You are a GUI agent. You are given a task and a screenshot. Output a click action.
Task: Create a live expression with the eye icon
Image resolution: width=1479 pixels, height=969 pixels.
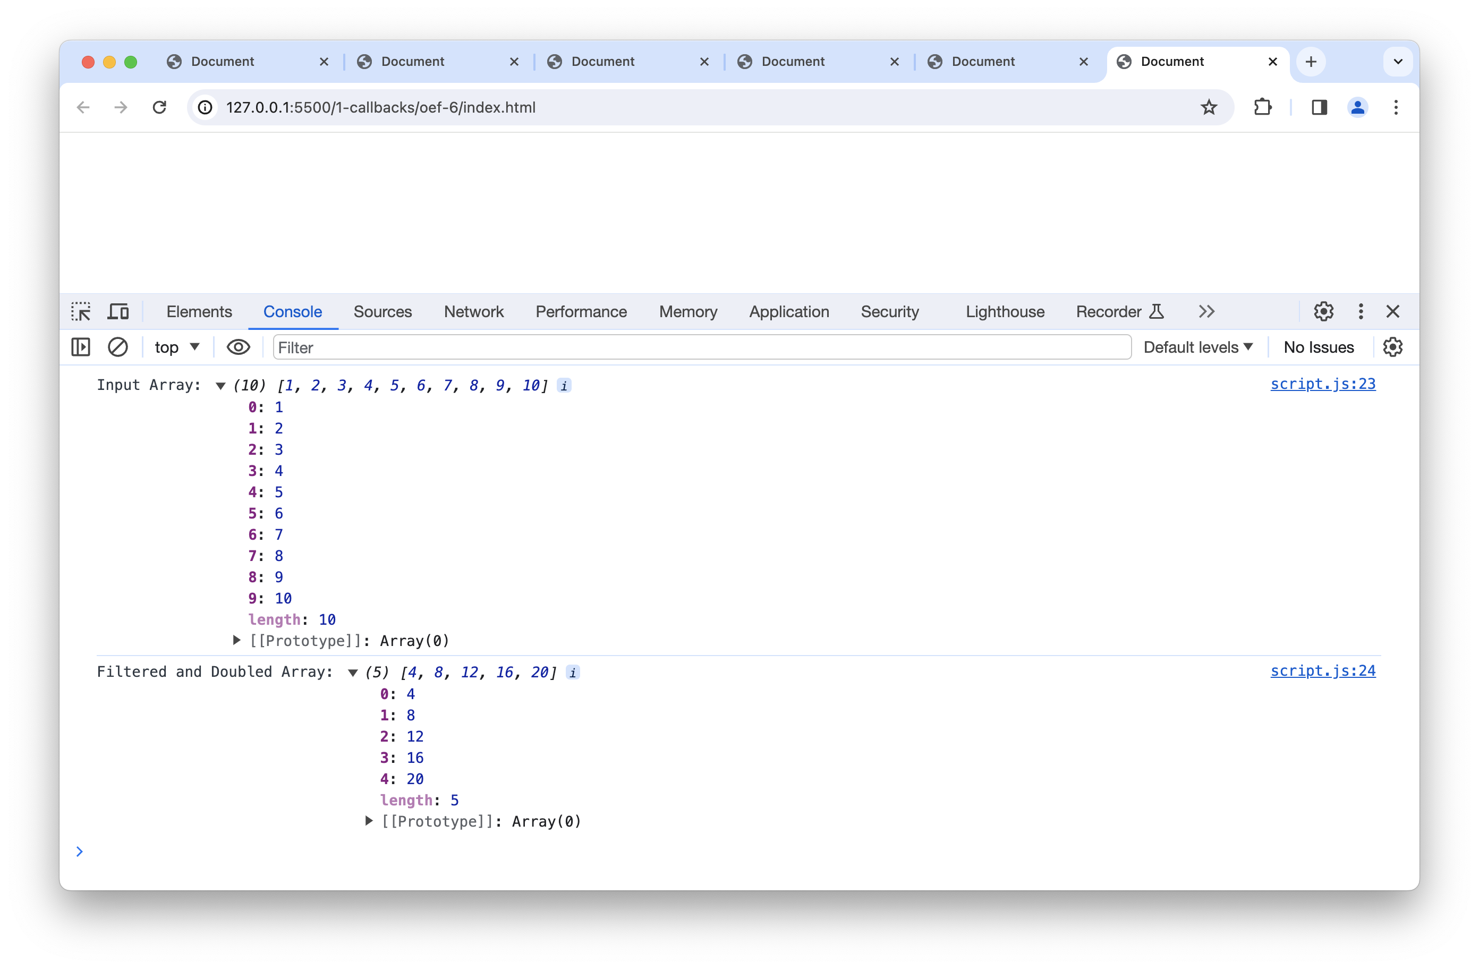(238, 347)
